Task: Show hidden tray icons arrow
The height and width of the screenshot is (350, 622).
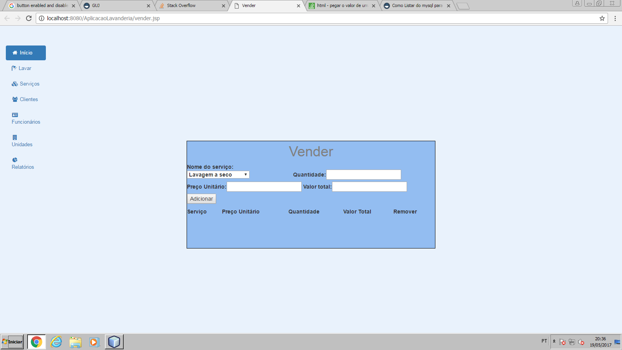Action: tap(554, 341)
